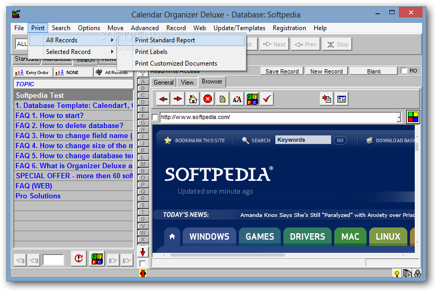Jump to letter M in alphabet strip
The image size is (437, 292).
tap(143, 164)
